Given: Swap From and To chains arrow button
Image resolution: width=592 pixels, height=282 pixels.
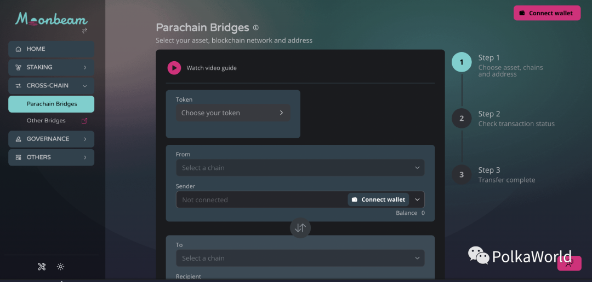Looking at the screenshot, I should (300, 228).
